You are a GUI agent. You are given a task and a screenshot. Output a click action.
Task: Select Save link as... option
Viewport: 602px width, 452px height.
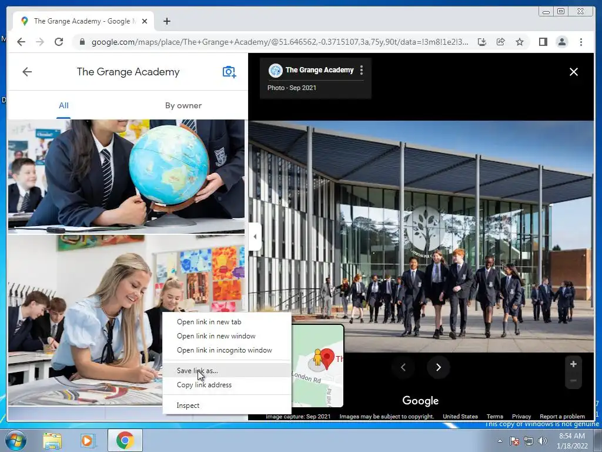coord(227,371)
